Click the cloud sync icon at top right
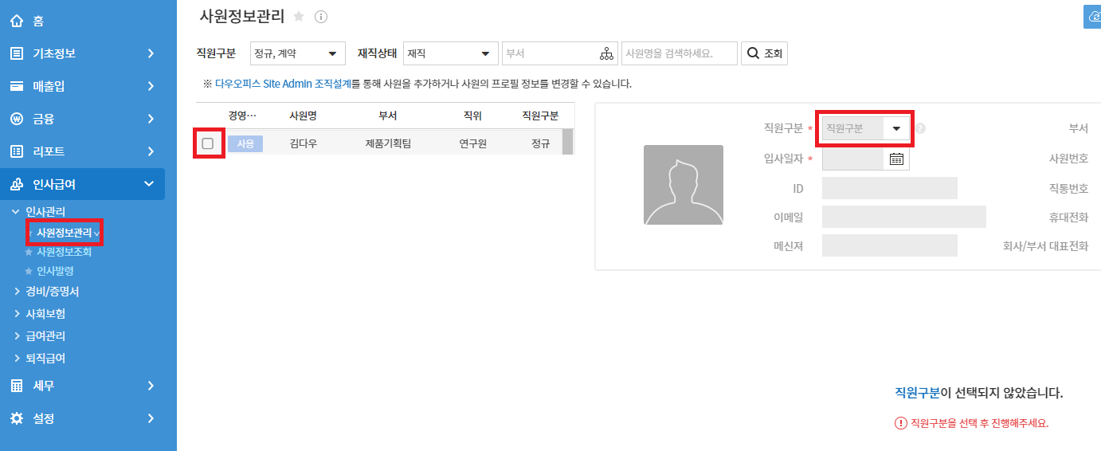The height and width of the screenshot is (451, 1101). 1093,17
